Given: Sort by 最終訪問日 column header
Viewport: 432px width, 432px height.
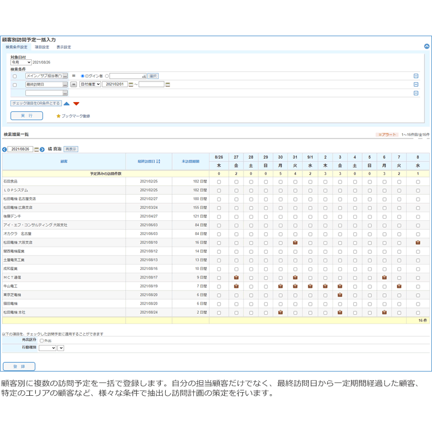Looking at the screenshot, I should tap(148, 161).
